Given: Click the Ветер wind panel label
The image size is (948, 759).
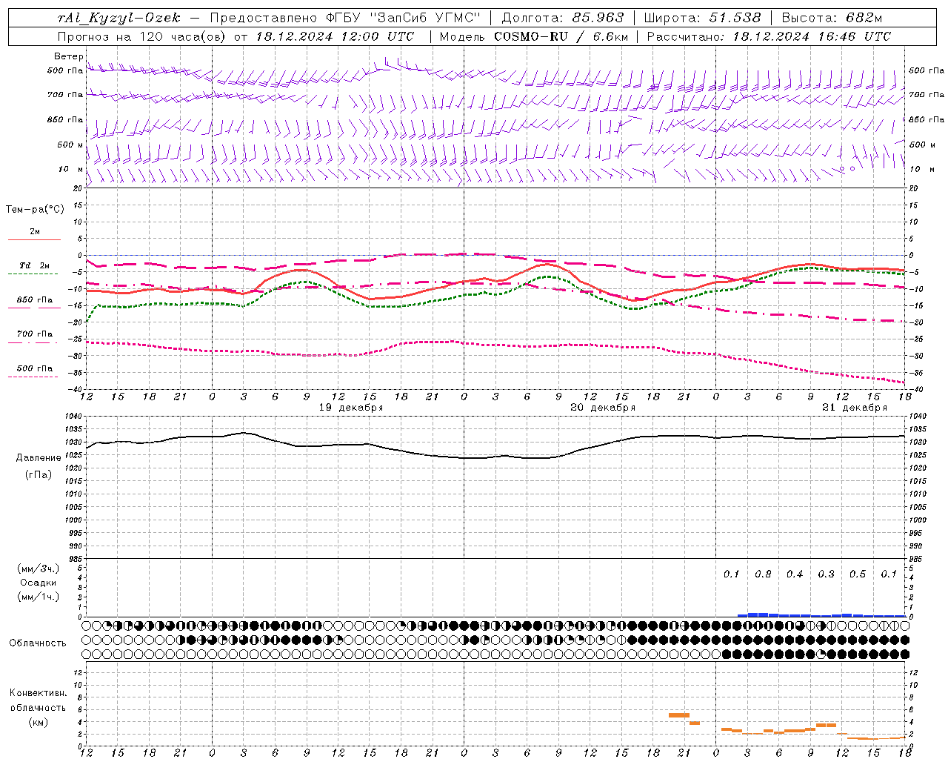Looking at the screenshot, I should [68, 56].
